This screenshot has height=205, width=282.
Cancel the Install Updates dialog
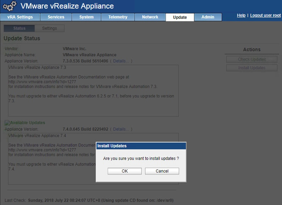[162, 171]
